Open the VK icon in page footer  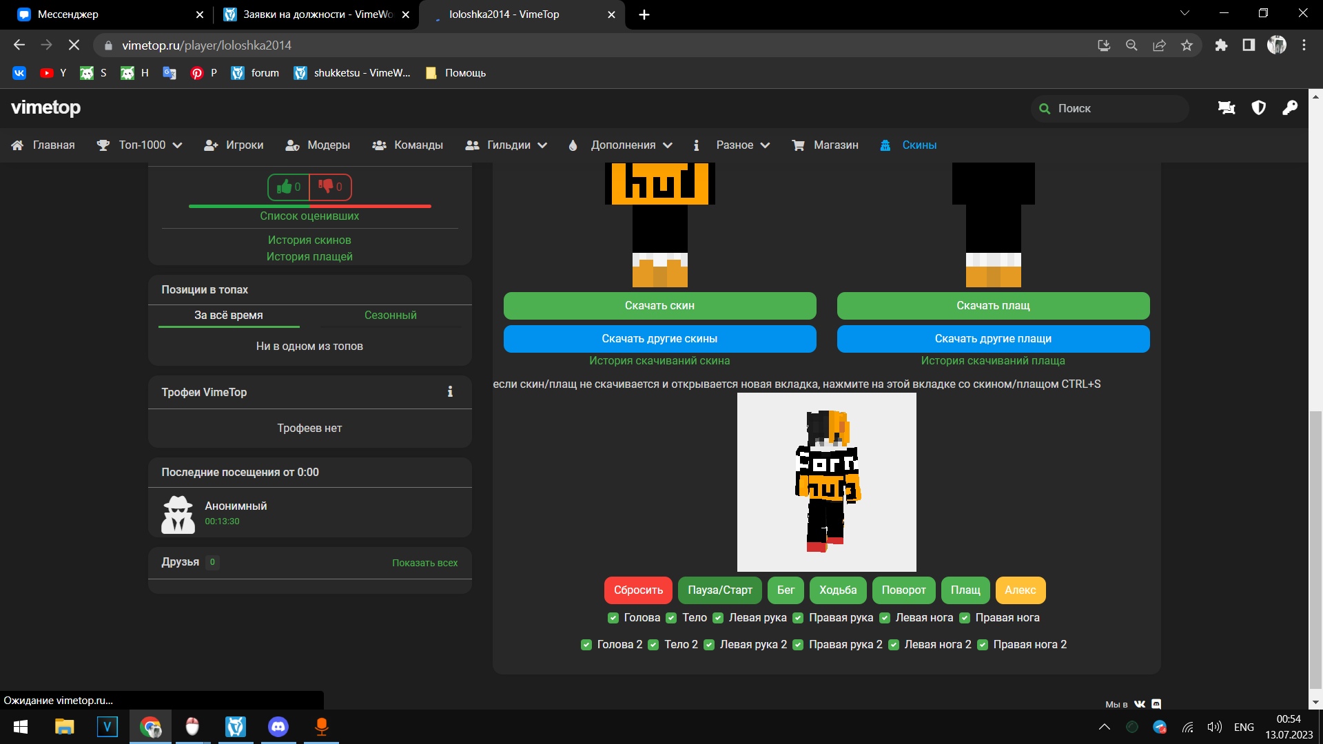click(1140, 704)
